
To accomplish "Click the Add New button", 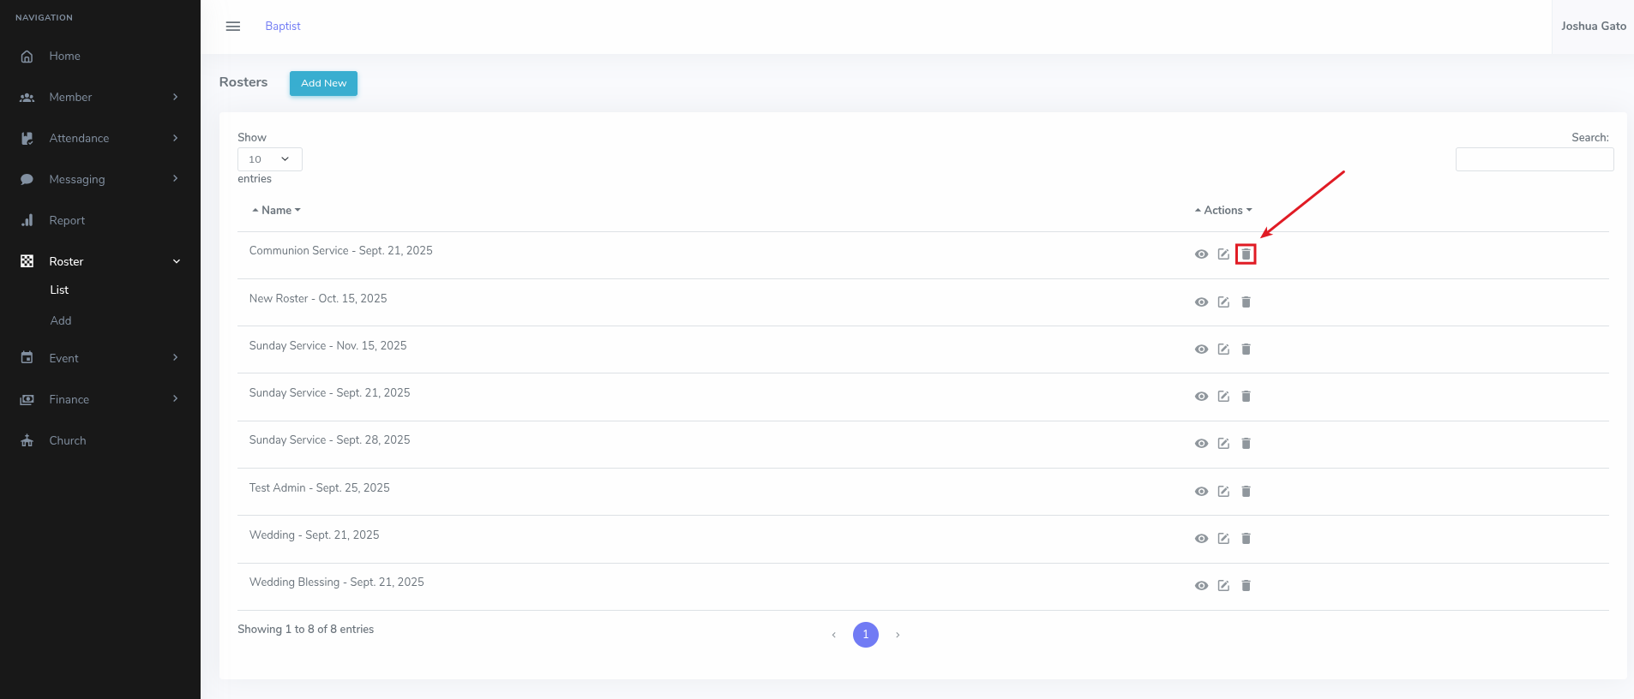I will click(x=323, y=83).
